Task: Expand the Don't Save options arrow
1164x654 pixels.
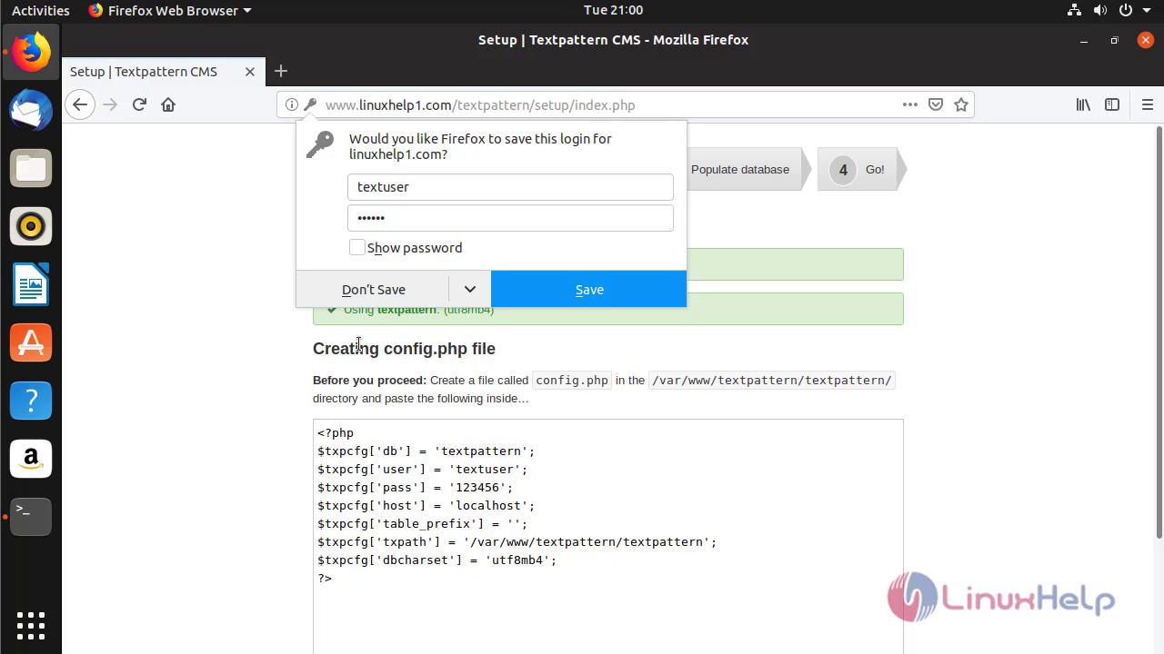Action: 470,289
